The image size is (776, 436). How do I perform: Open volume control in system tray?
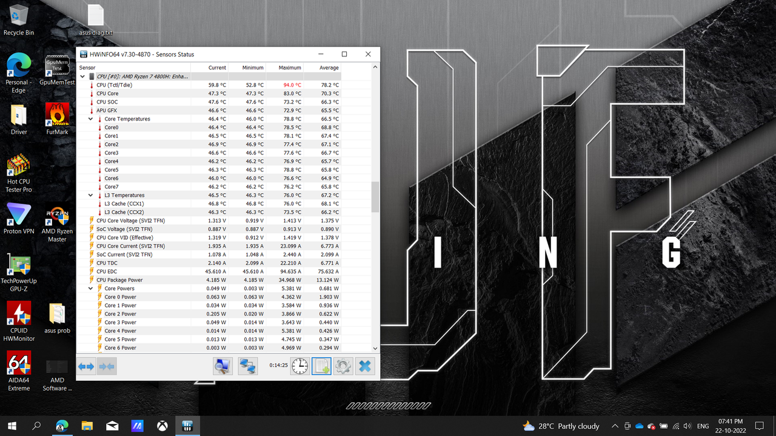click(x=688, y=426)
